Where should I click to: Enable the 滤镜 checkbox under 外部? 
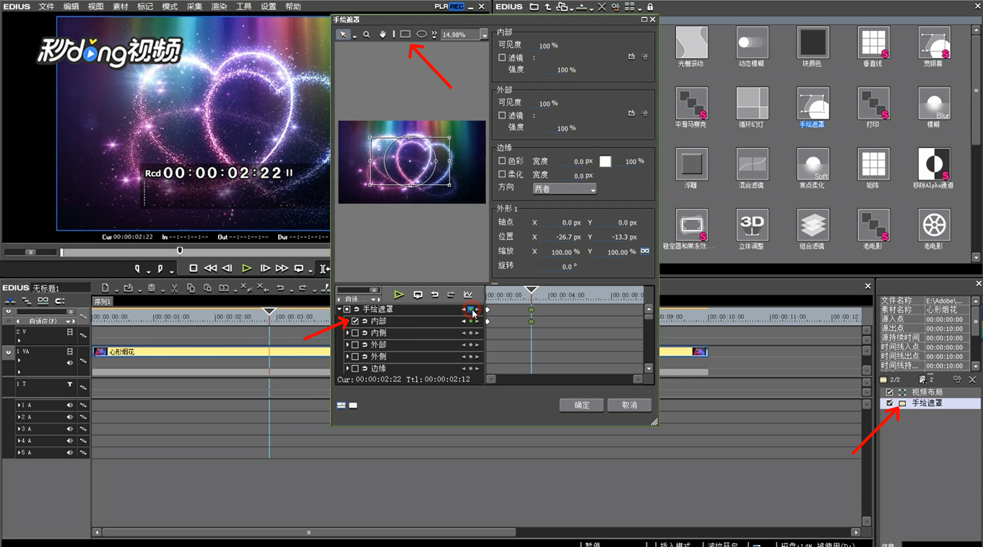tap(502, 116)
